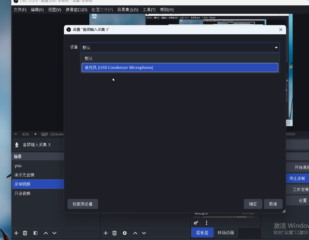Click the 42% zoom level value
Viewport: 309px width, 240px height.
25,134
